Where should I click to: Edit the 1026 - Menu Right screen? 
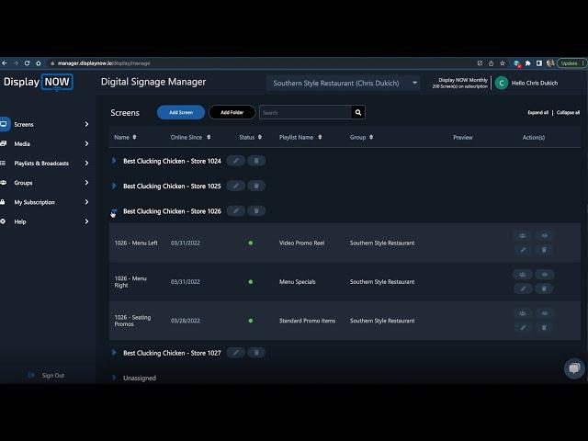coord(523,288)
